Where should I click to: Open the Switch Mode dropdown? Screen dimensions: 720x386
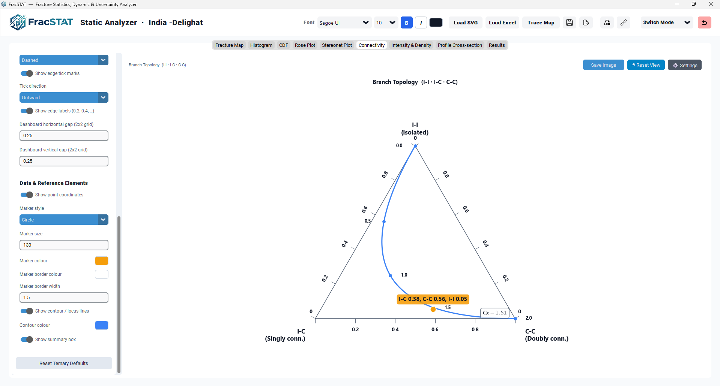click(667, 22)
